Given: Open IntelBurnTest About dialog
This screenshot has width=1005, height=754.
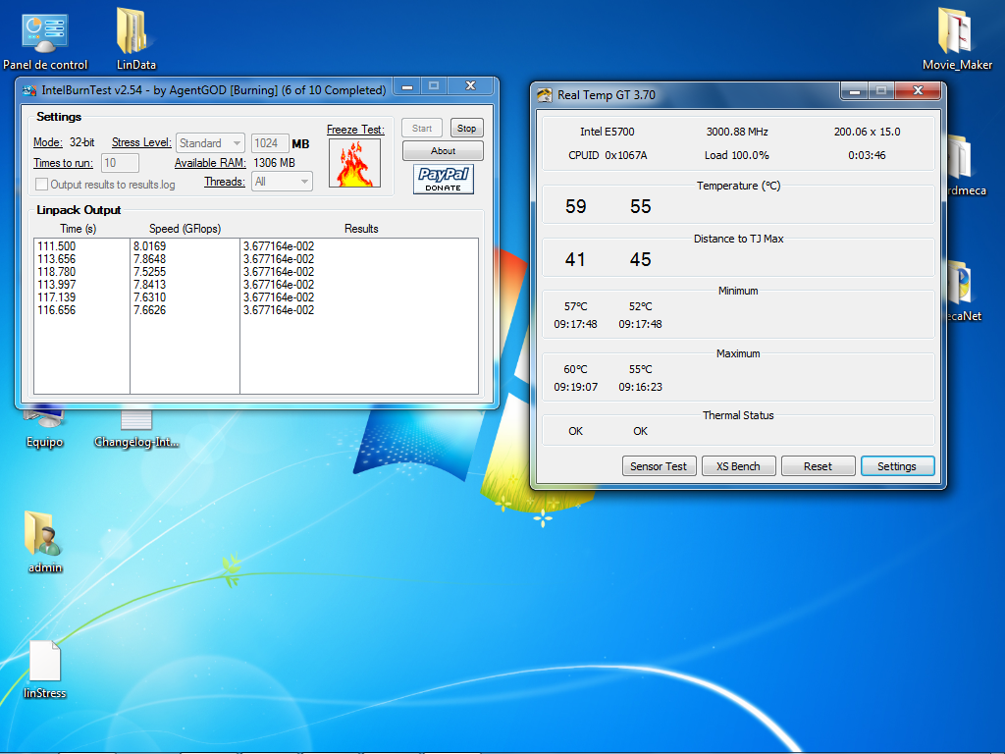Looking at the screenshot, I should pos(443,150).
